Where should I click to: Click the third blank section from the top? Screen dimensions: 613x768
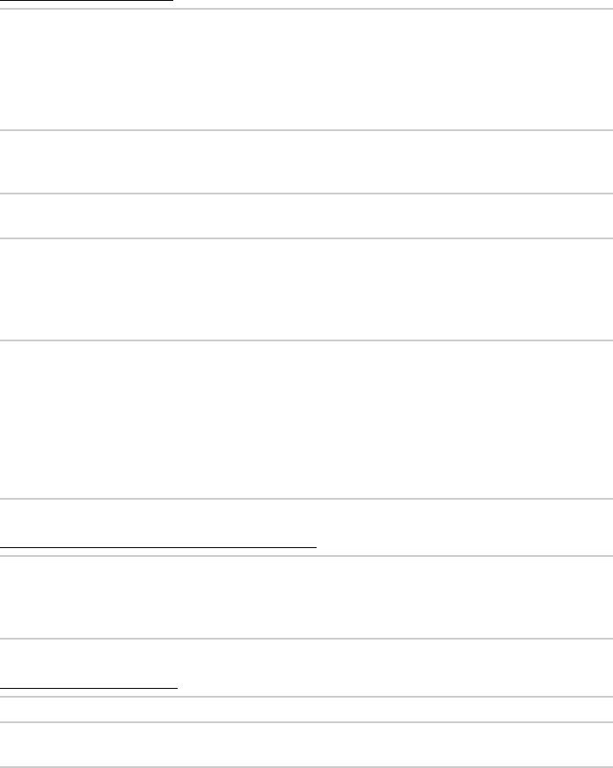click(x=306, y=216)
